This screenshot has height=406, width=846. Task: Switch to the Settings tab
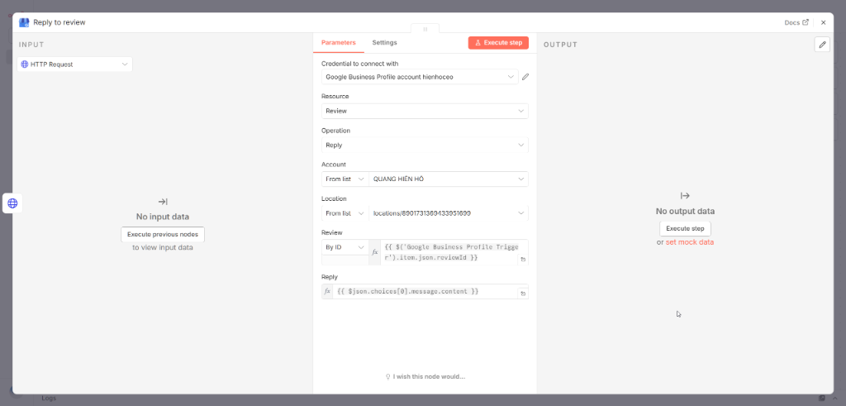(385, 43)
